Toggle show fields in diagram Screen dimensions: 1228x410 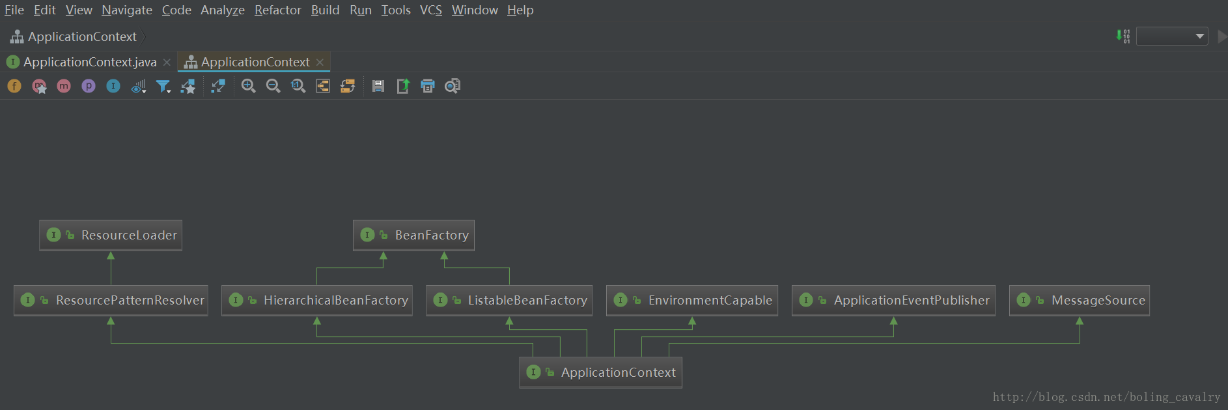(x=14, y=86)
